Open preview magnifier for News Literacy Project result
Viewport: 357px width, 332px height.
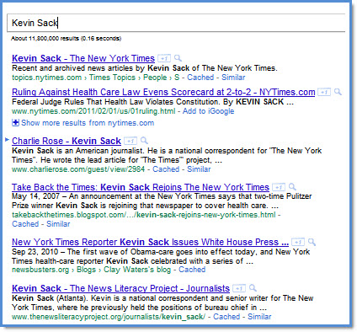[253, 288]
